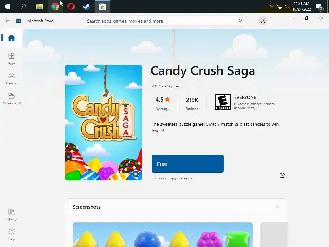329x247 pixels.
Task: Open Steam from the taskbar
Action: coord(86,6)
